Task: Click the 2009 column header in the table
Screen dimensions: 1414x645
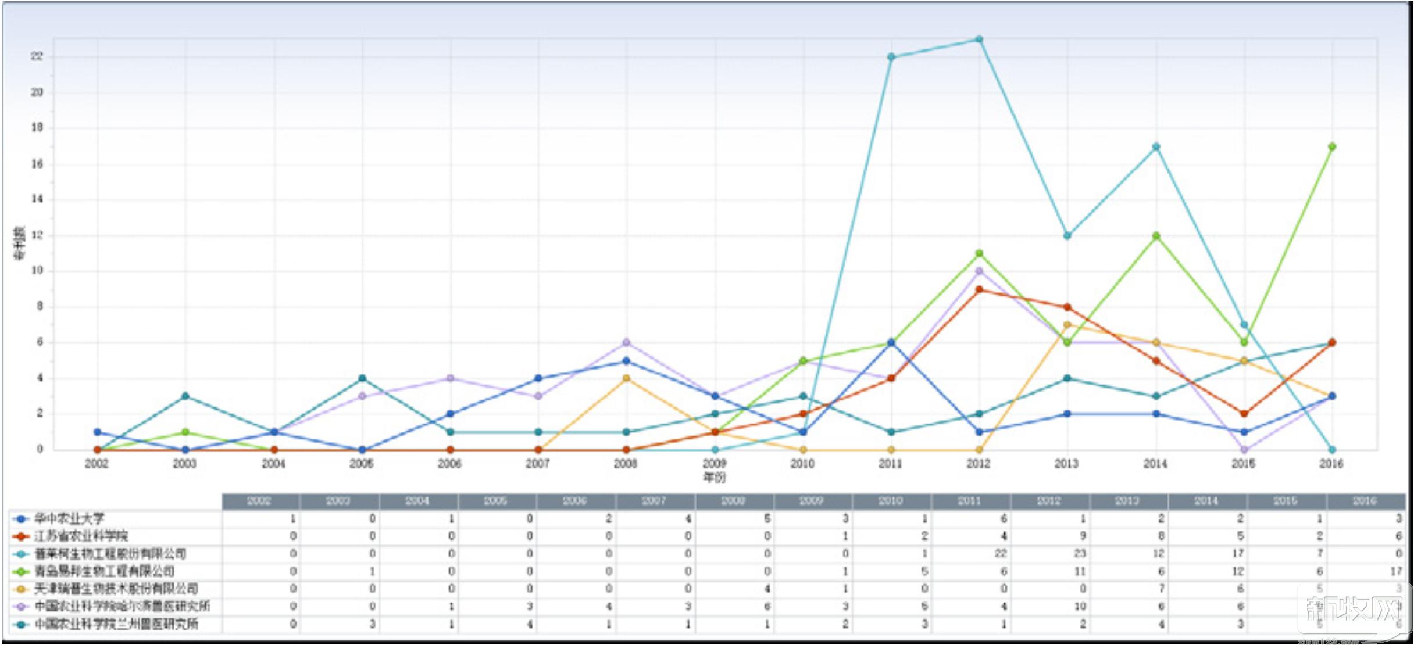Action: [812, 501]
